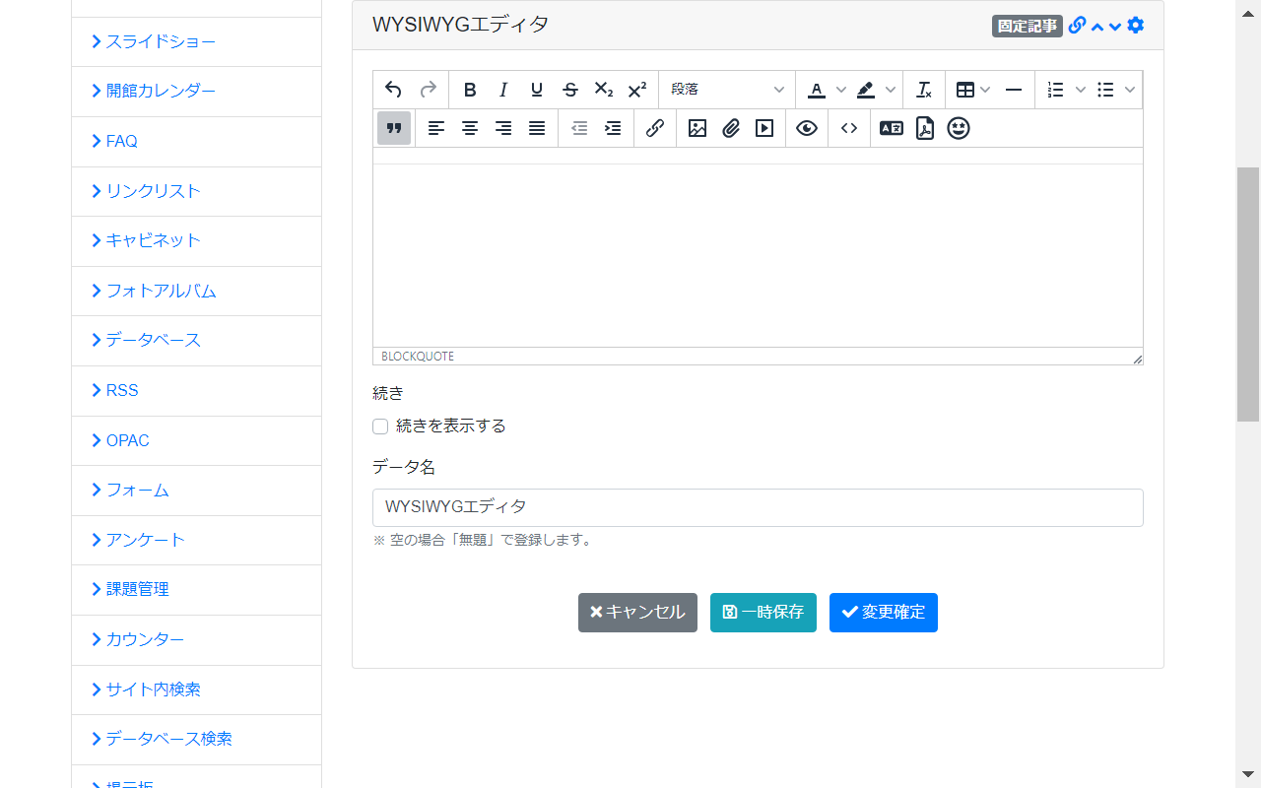The width and height of the screenshot is (1261, 788).
Task: Enable the 続きを表示する checkbox
Action: point(380,427)
